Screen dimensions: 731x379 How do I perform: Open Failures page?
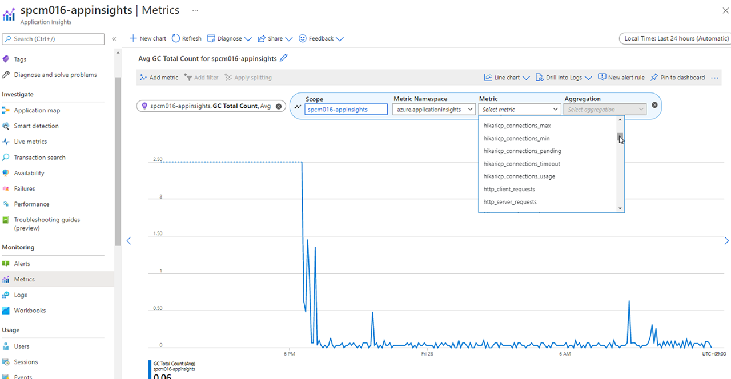pos(19,188)
